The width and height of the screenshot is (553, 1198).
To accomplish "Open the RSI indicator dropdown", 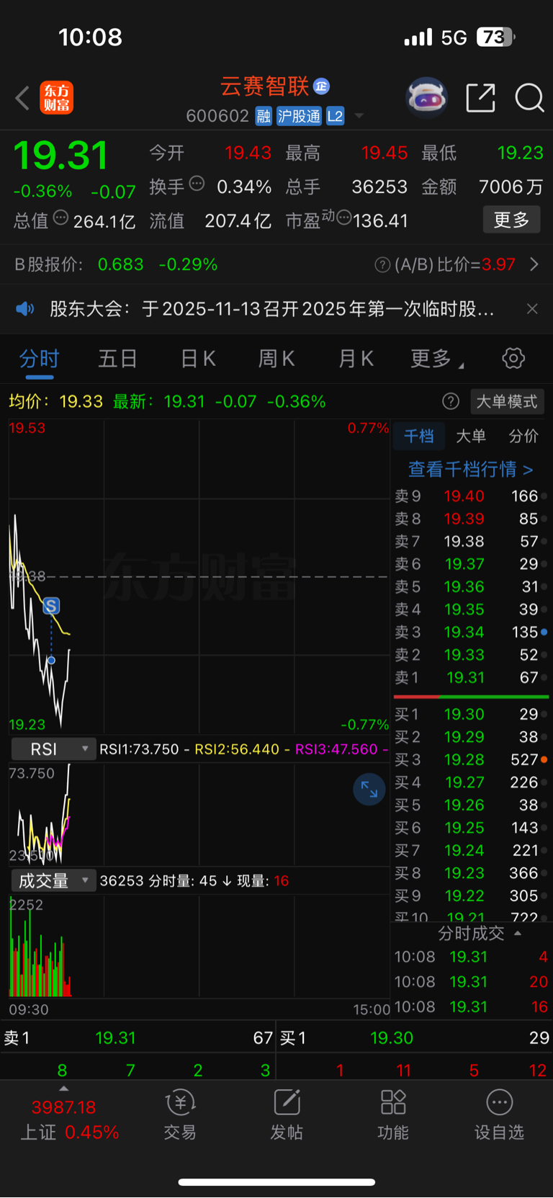I will [x=53, y=749].
